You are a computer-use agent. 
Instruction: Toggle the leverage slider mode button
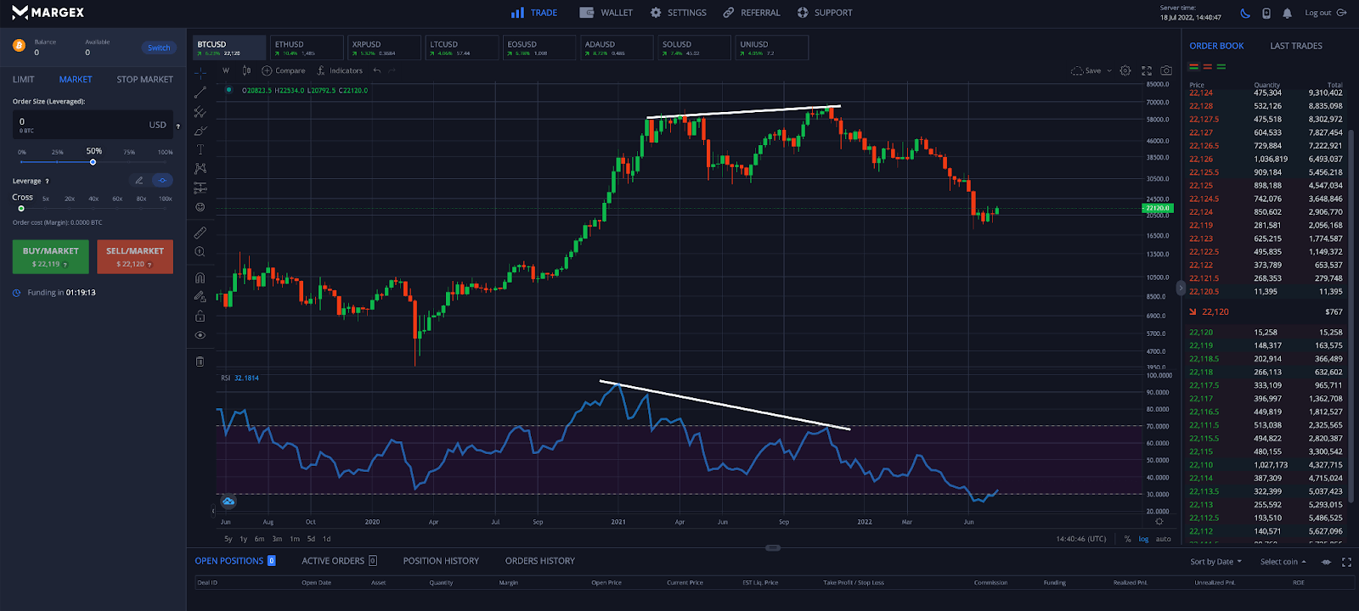162,180
